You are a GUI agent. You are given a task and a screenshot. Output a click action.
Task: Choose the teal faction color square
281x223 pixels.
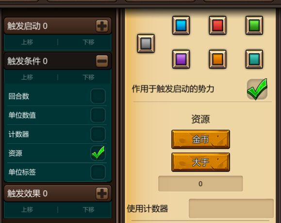click(254, 59)
